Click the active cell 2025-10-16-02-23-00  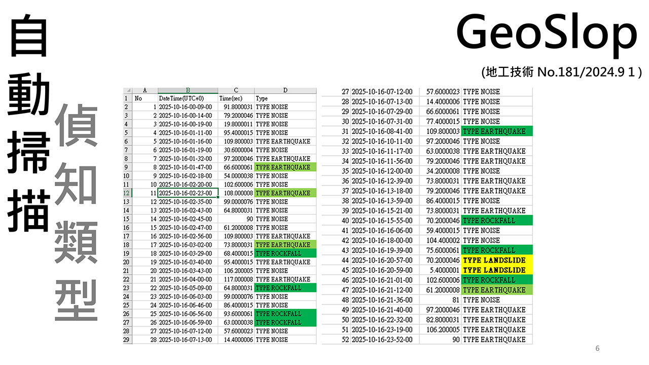pos(188,193)
